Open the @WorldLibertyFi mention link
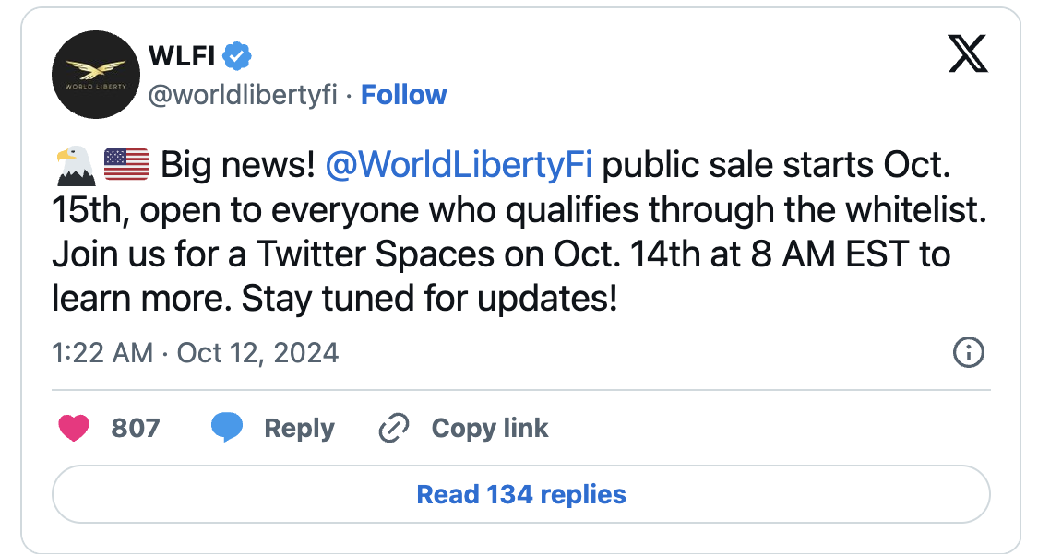The height and width of the screenshot is (555, 1050). [459, 167]
